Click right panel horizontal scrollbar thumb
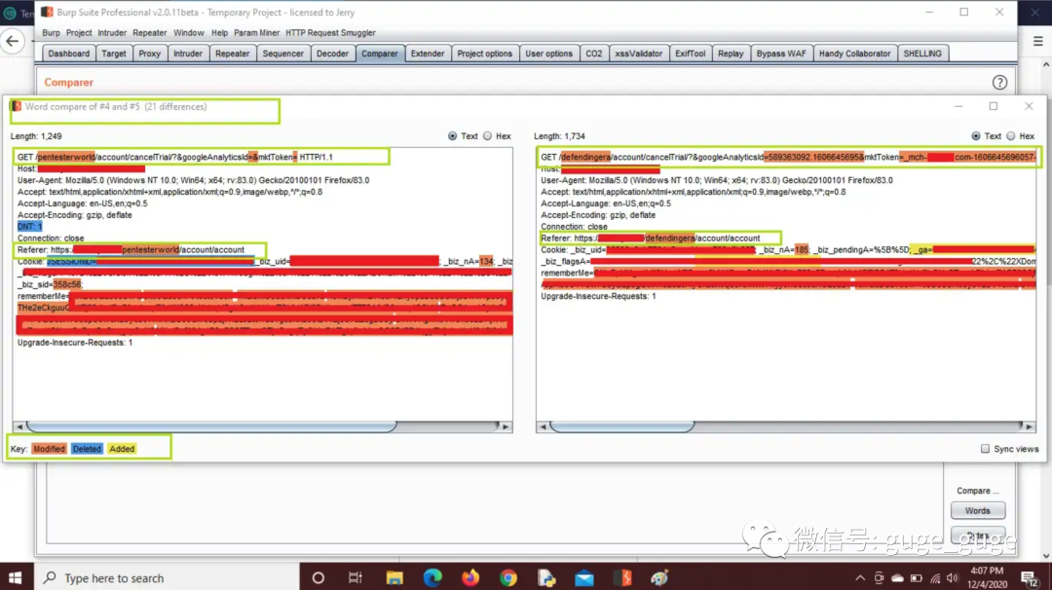 pyautogui.click(x=621, y=426)
